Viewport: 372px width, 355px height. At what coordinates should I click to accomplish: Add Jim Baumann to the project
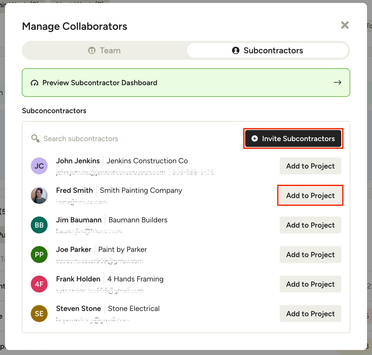310,225
